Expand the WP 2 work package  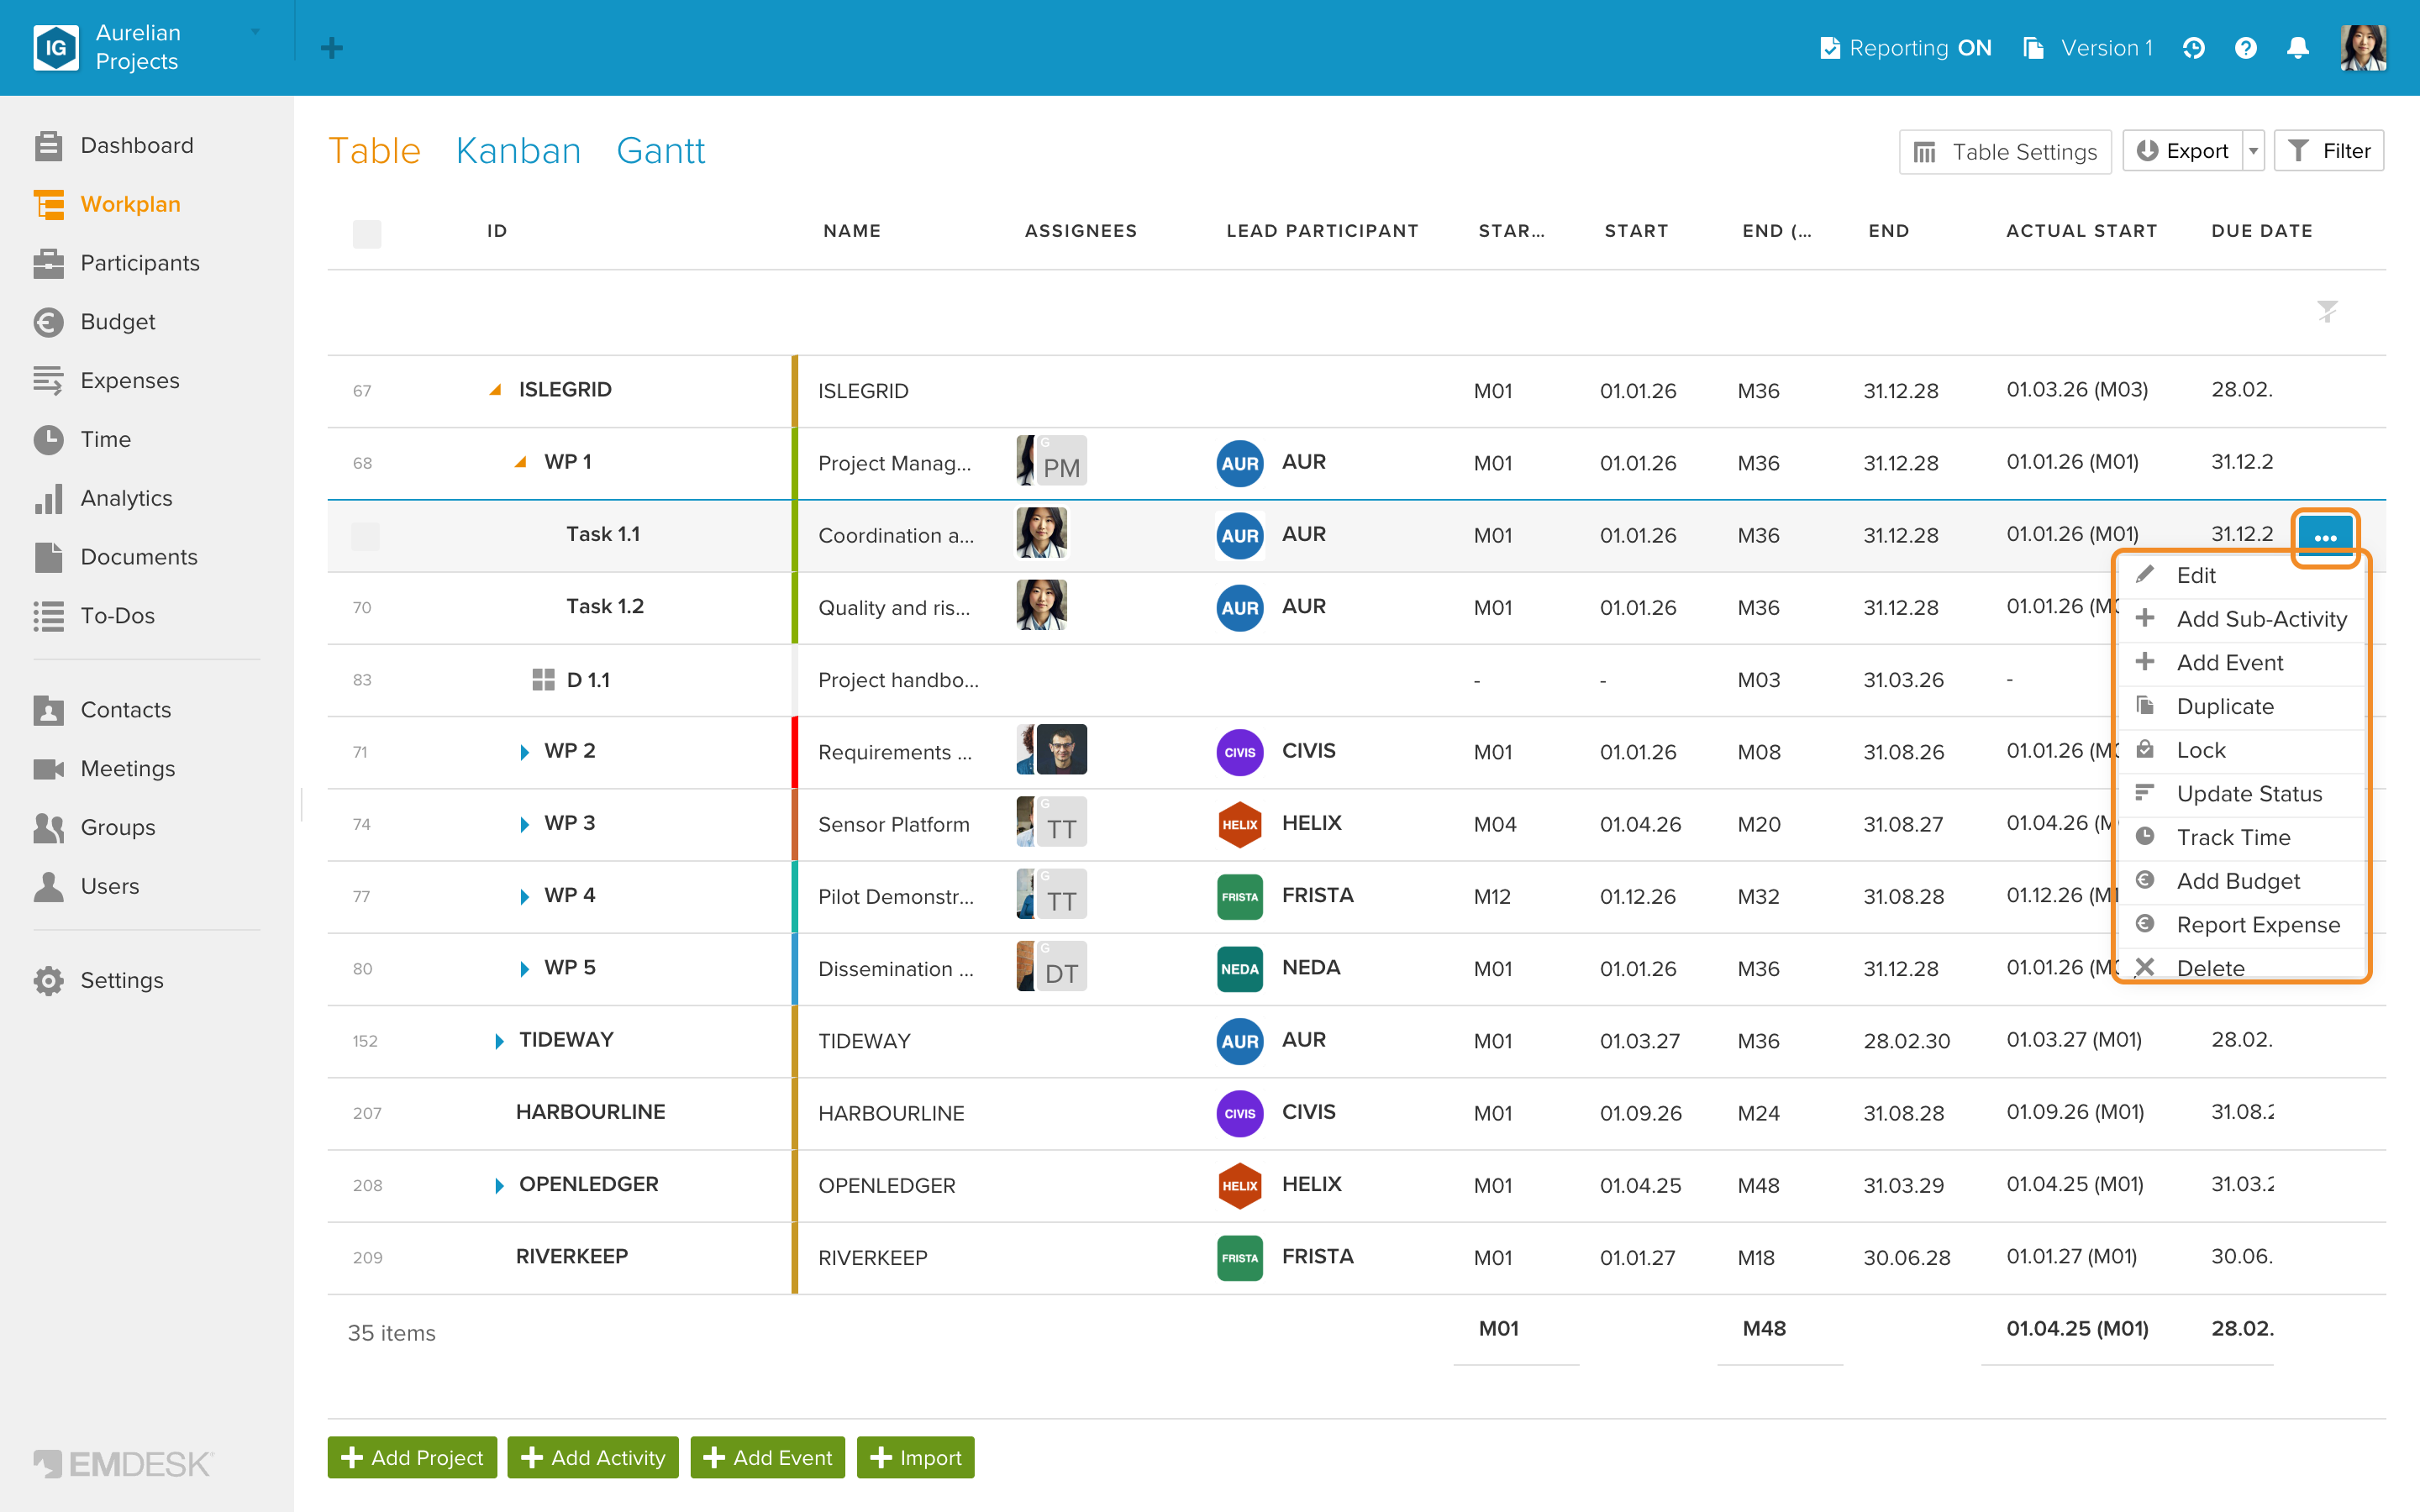click(524, 752)
